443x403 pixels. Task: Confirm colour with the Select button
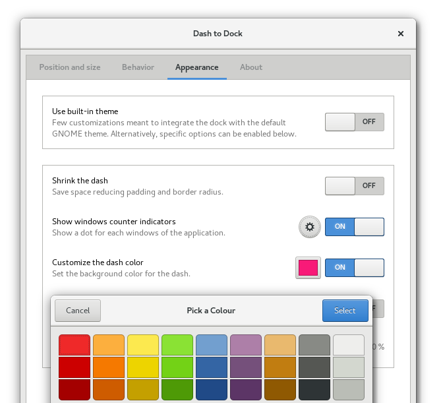345,311
